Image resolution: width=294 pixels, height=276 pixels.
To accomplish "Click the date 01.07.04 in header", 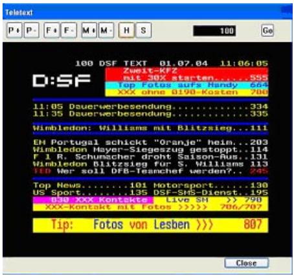I will point(183,63).
